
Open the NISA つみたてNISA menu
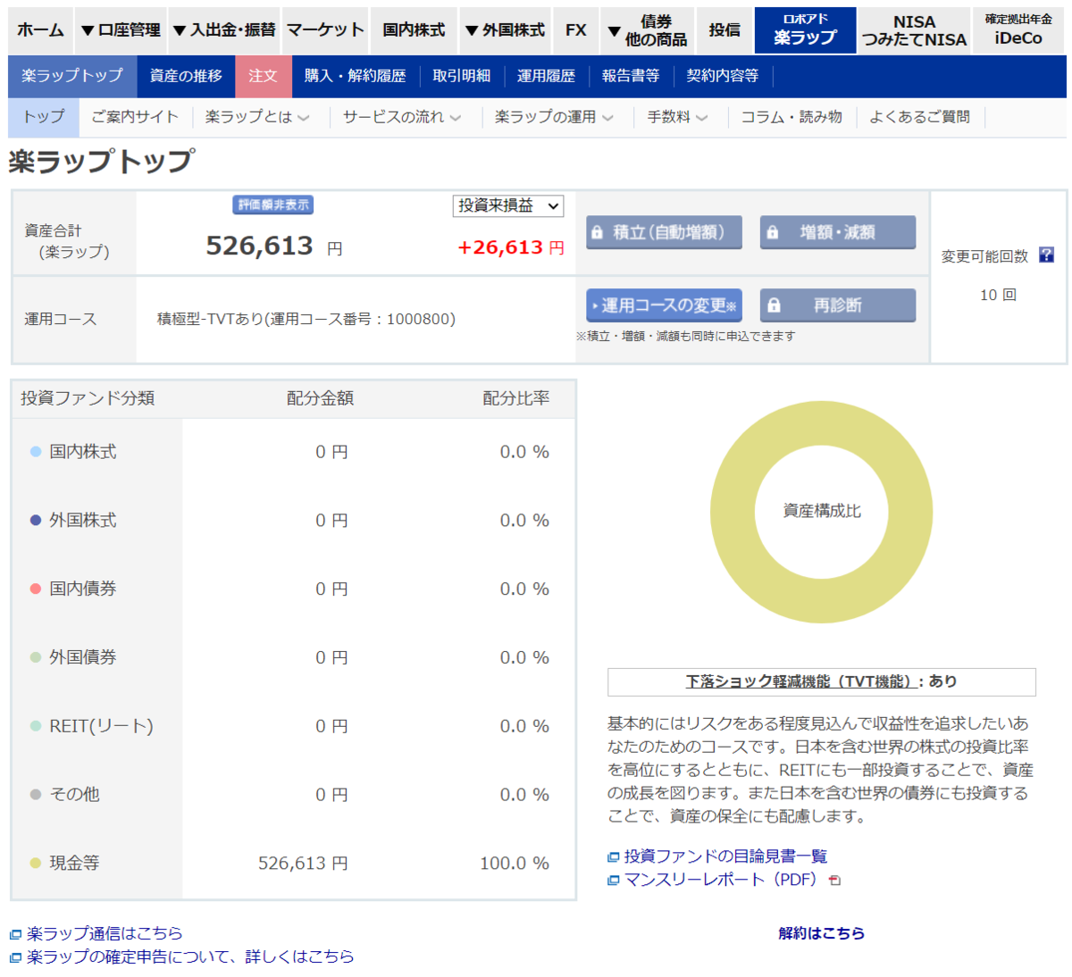(x=914, y=30)
